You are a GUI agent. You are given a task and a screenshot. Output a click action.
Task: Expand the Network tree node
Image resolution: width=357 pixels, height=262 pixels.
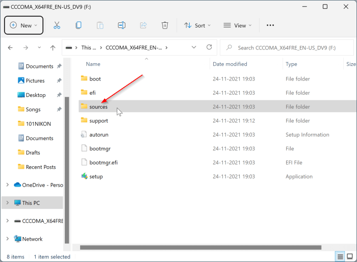pos(8,239)
